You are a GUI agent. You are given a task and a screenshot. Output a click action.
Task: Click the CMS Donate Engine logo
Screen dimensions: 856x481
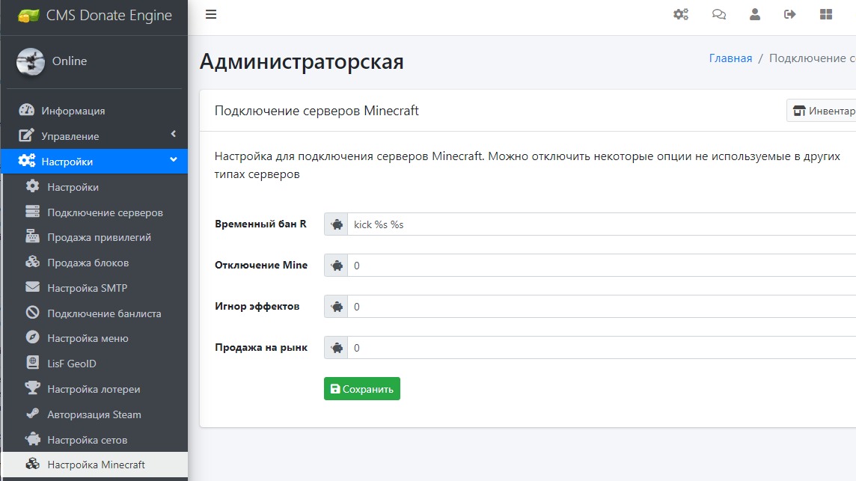click(x=94, y=15)
